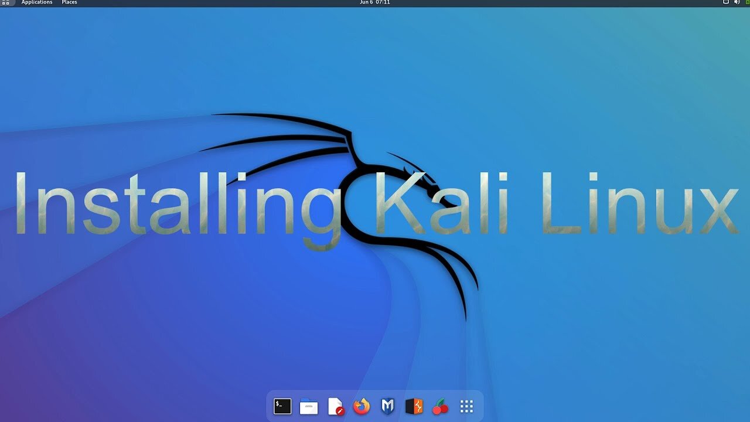Open the Places menu
Image resolution: width=750 pixels, height=422 pixels.
tap(69, 2)
